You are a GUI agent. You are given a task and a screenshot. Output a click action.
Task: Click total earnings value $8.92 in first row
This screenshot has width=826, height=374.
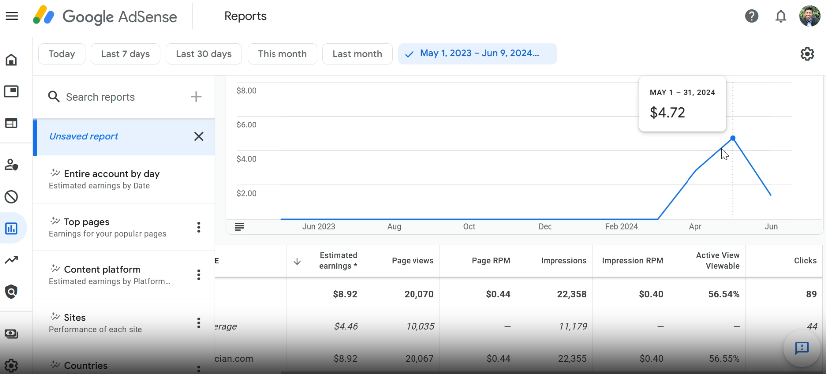pyautogui.click(x=345, y=294)
